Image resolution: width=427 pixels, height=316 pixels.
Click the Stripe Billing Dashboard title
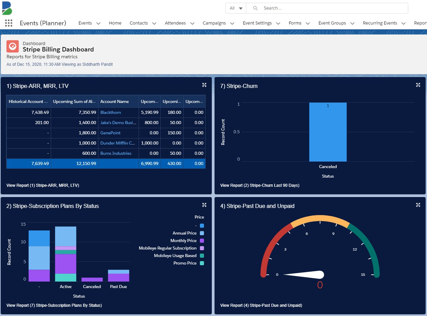tap(58, 49)
